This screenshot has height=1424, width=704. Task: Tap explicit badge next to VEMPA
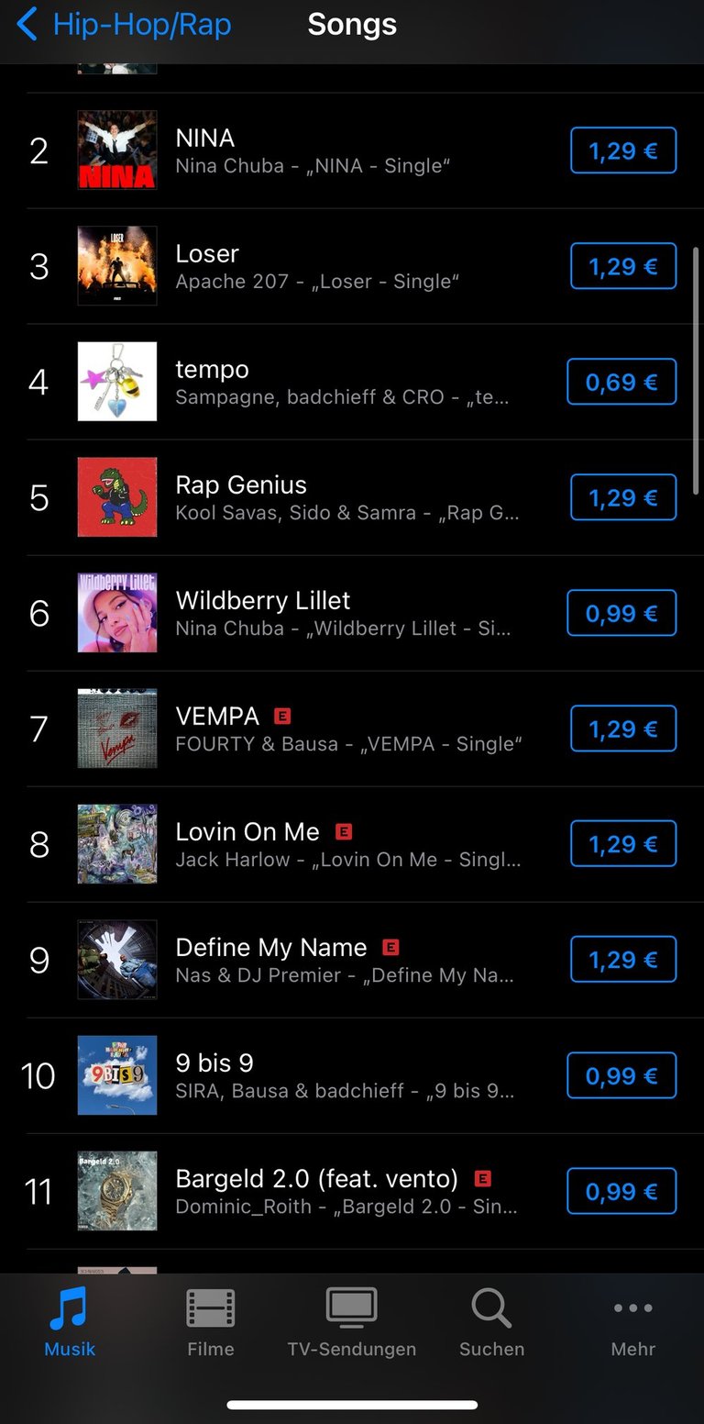[x=282, y=716]
